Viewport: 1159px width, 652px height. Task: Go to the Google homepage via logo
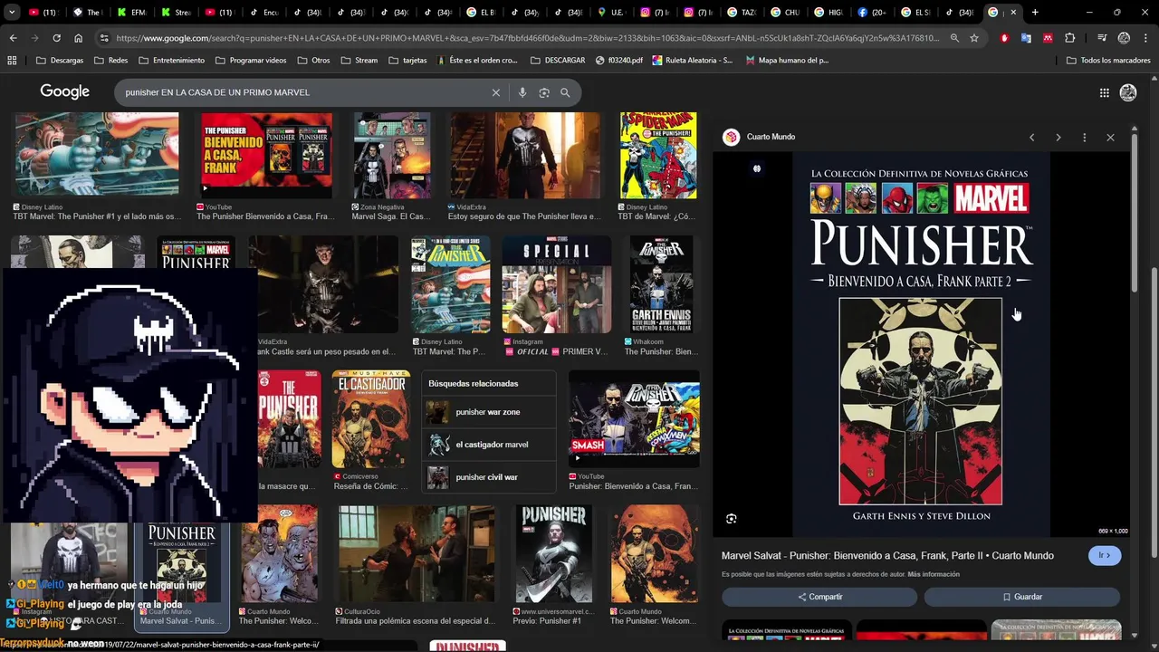pos(64,92)
